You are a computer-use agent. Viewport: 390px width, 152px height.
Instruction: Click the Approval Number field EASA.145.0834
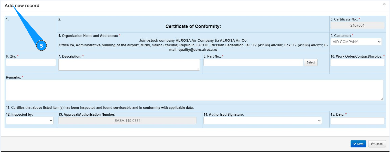(x=127, y=121)
